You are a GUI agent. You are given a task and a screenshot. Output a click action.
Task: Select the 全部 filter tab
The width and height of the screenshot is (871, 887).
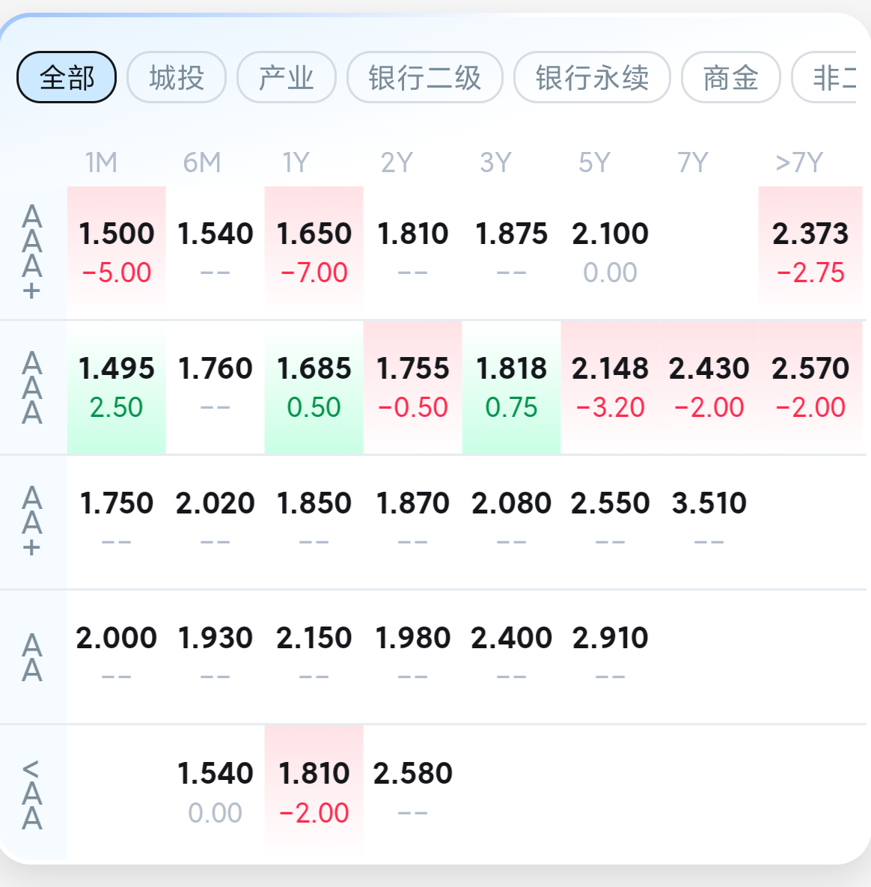pyautogui.click(x=67, y=77)
